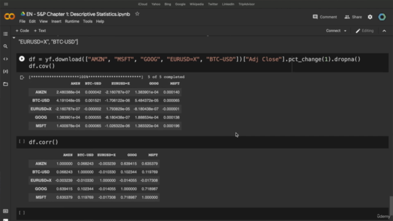Open the variables inspector sidebar icon
This screenshot has width=393, height=221.
coord(6,71)
